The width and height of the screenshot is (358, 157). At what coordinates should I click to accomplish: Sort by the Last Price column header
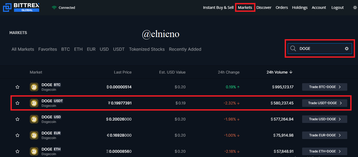(123, 72)
